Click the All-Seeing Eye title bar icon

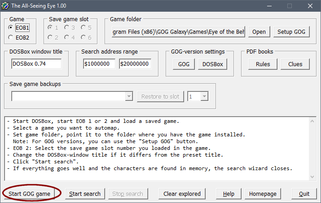point(6,6)
